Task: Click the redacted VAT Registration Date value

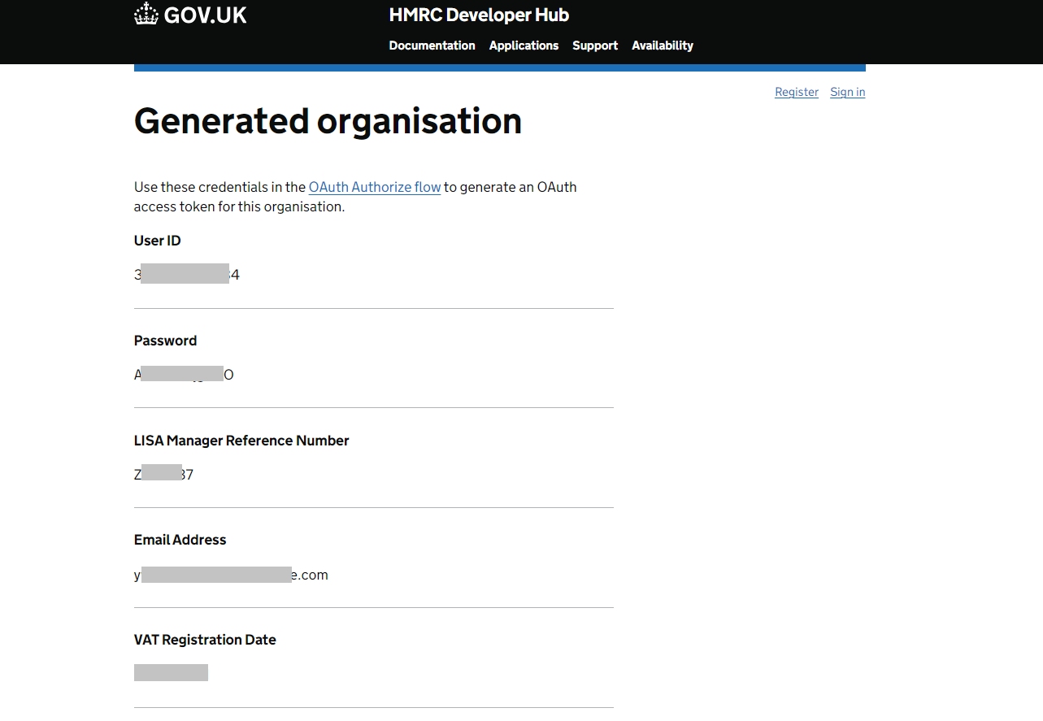Action: click(171, 672)
